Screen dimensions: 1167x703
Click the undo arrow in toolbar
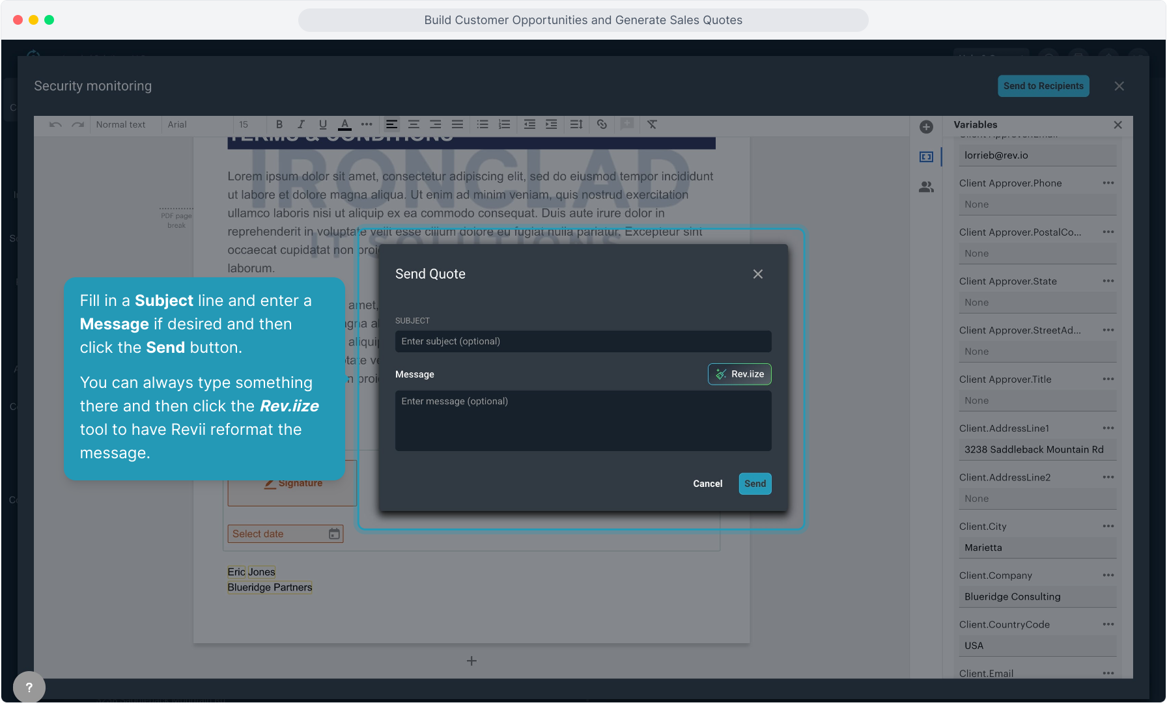(55, 124)
